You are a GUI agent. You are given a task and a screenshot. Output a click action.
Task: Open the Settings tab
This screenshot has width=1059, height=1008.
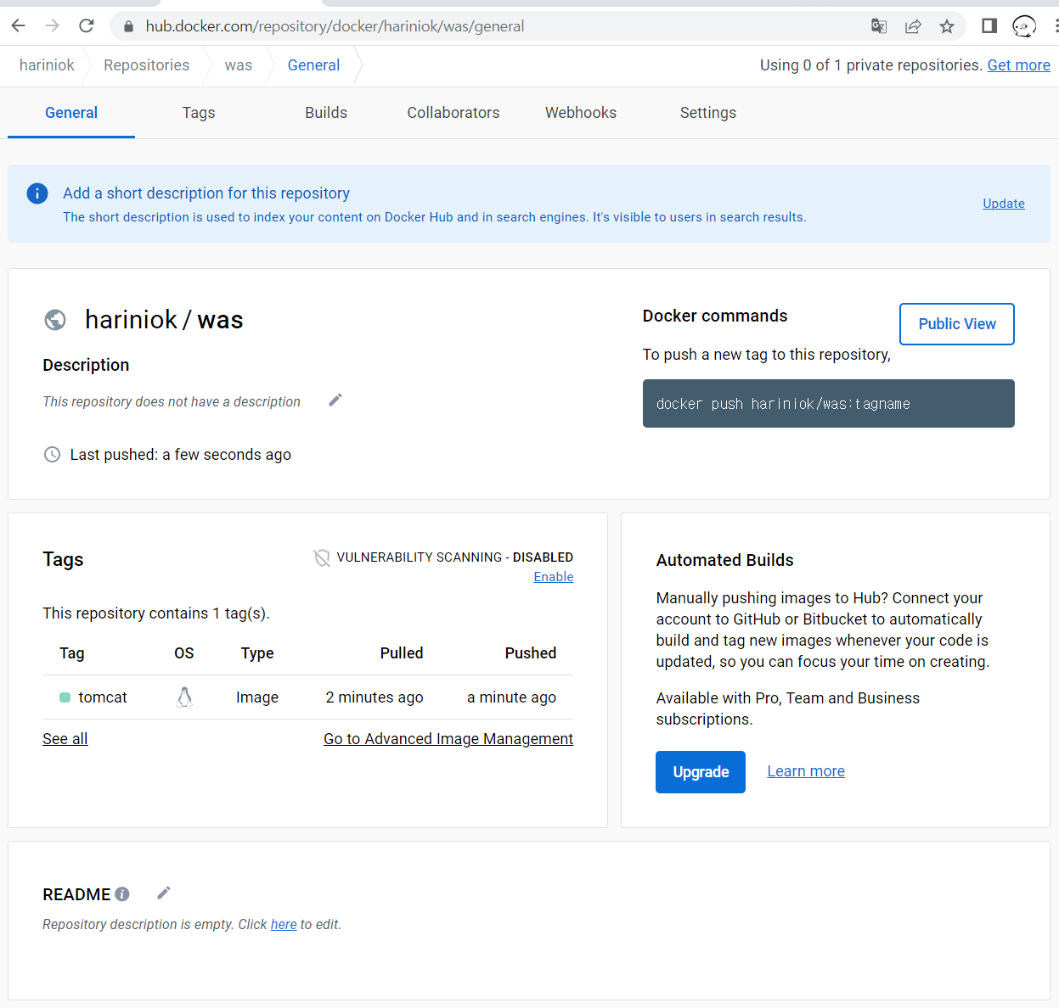[x=708, y=113]
